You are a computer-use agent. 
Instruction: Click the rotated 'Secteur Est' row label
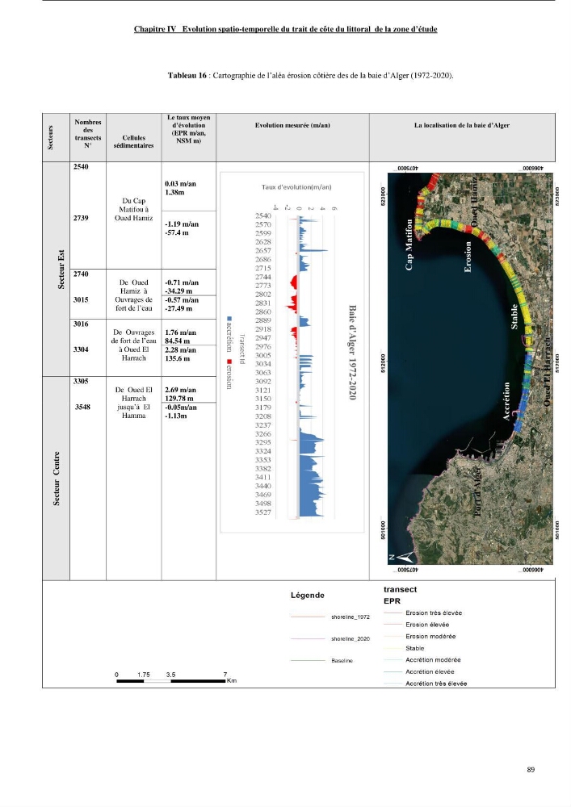(61, 270)
